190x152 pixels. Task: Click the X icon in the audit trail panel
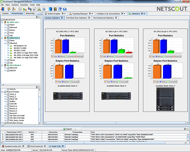[185, 129]
